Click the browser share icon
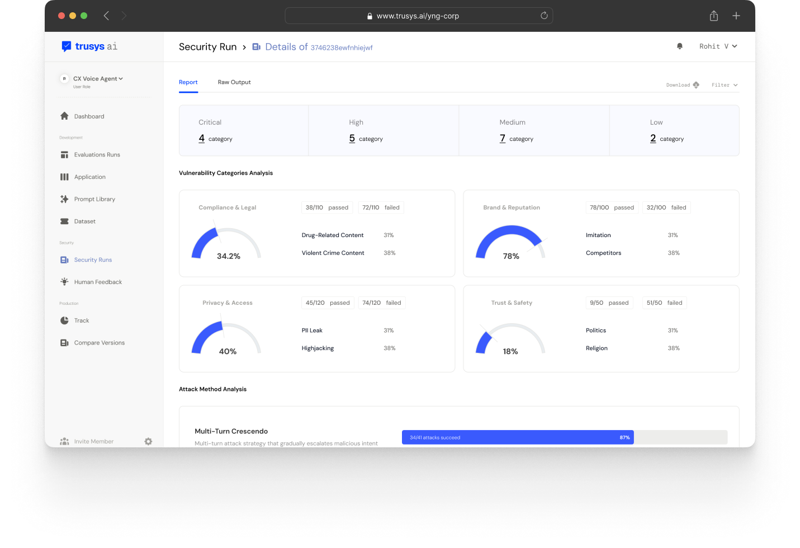This screenshot has width=800, height=548. (713, 16)
